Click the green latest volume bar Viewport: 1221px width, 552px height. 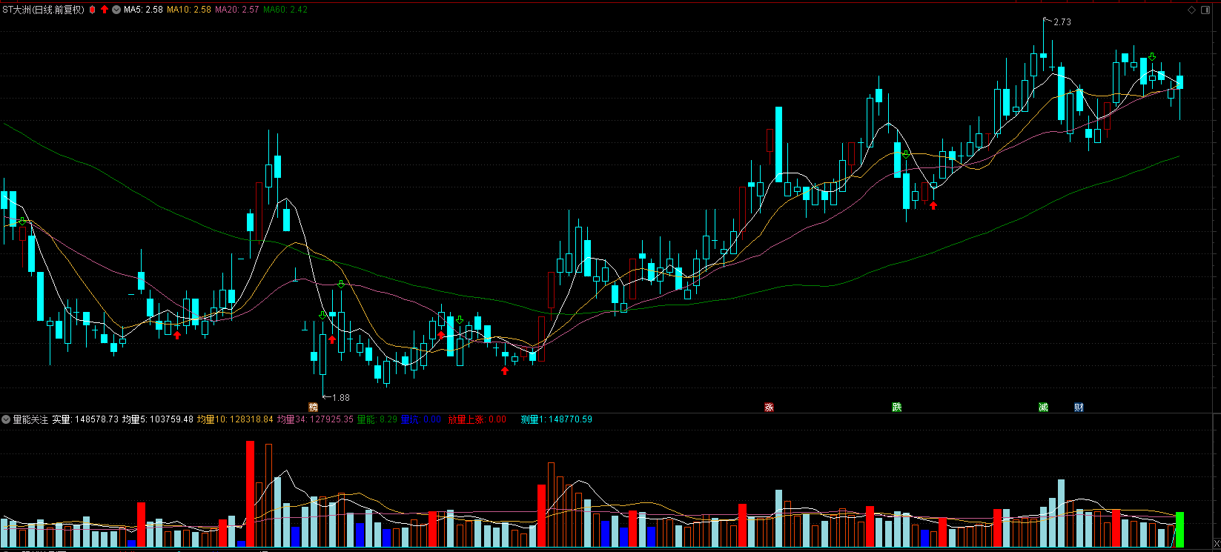(x=1179, y=530)
